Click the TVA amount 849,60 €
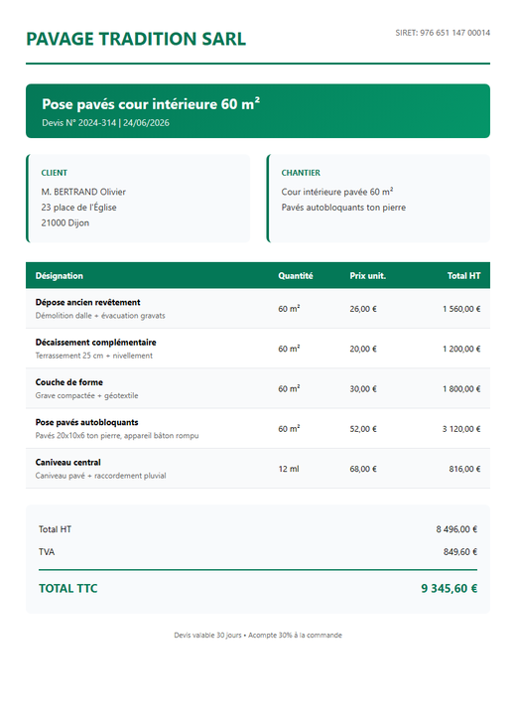The image size is (516, 717). point(459,552)
